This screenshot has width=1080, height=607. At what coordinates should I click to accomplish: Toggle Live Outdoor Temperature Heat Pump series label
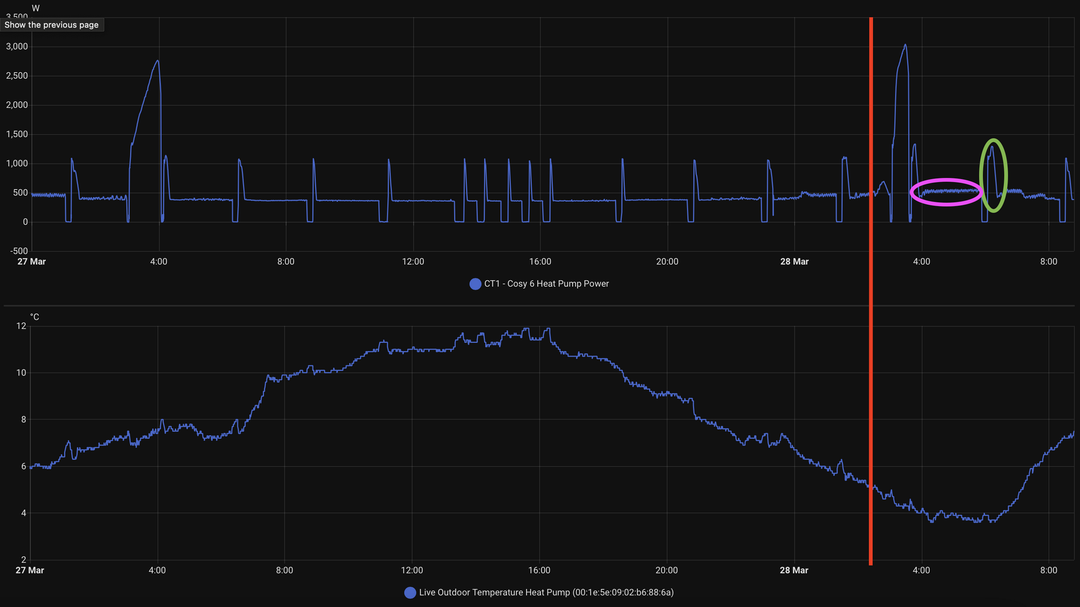546,592
